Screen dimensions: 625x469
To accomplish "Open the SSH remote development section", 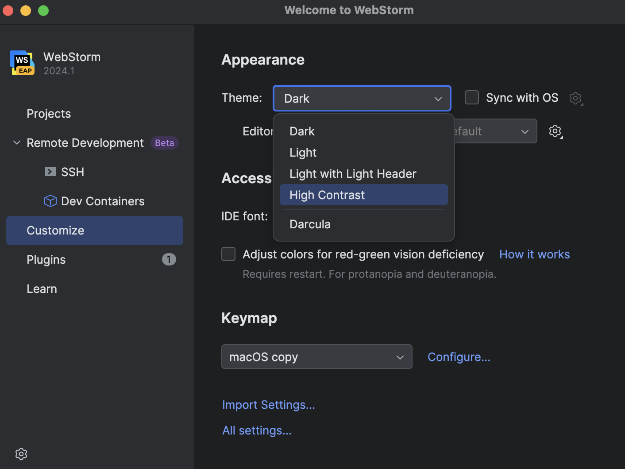I will pos(73,172).
